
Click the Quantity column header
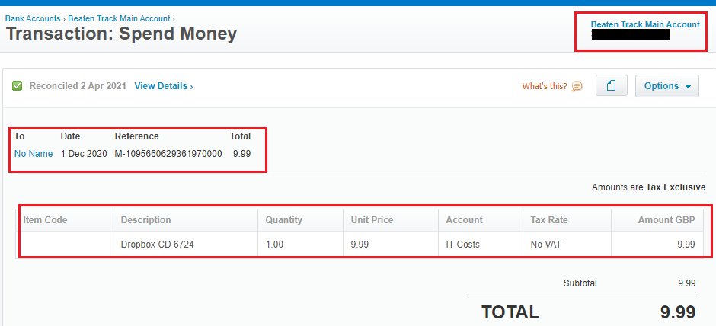pyautogui.click(x=300, y=220)
